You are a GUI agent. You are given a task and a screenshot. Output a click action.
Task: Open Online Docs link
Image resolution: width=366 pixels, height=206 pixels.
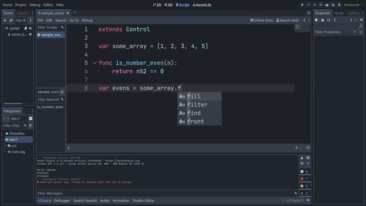[261, 21]
